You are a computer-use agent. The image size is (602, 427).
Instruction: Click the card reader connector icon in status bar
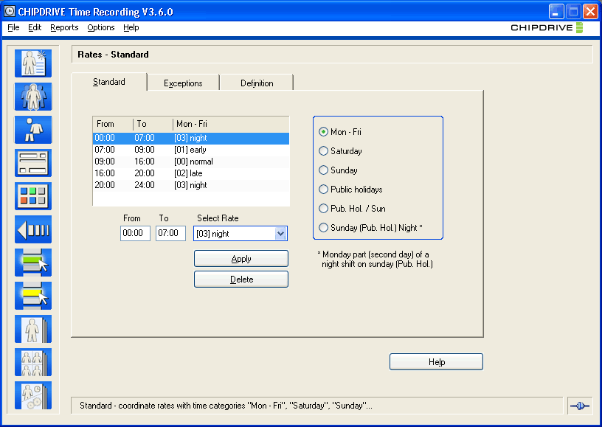(578, 405)
